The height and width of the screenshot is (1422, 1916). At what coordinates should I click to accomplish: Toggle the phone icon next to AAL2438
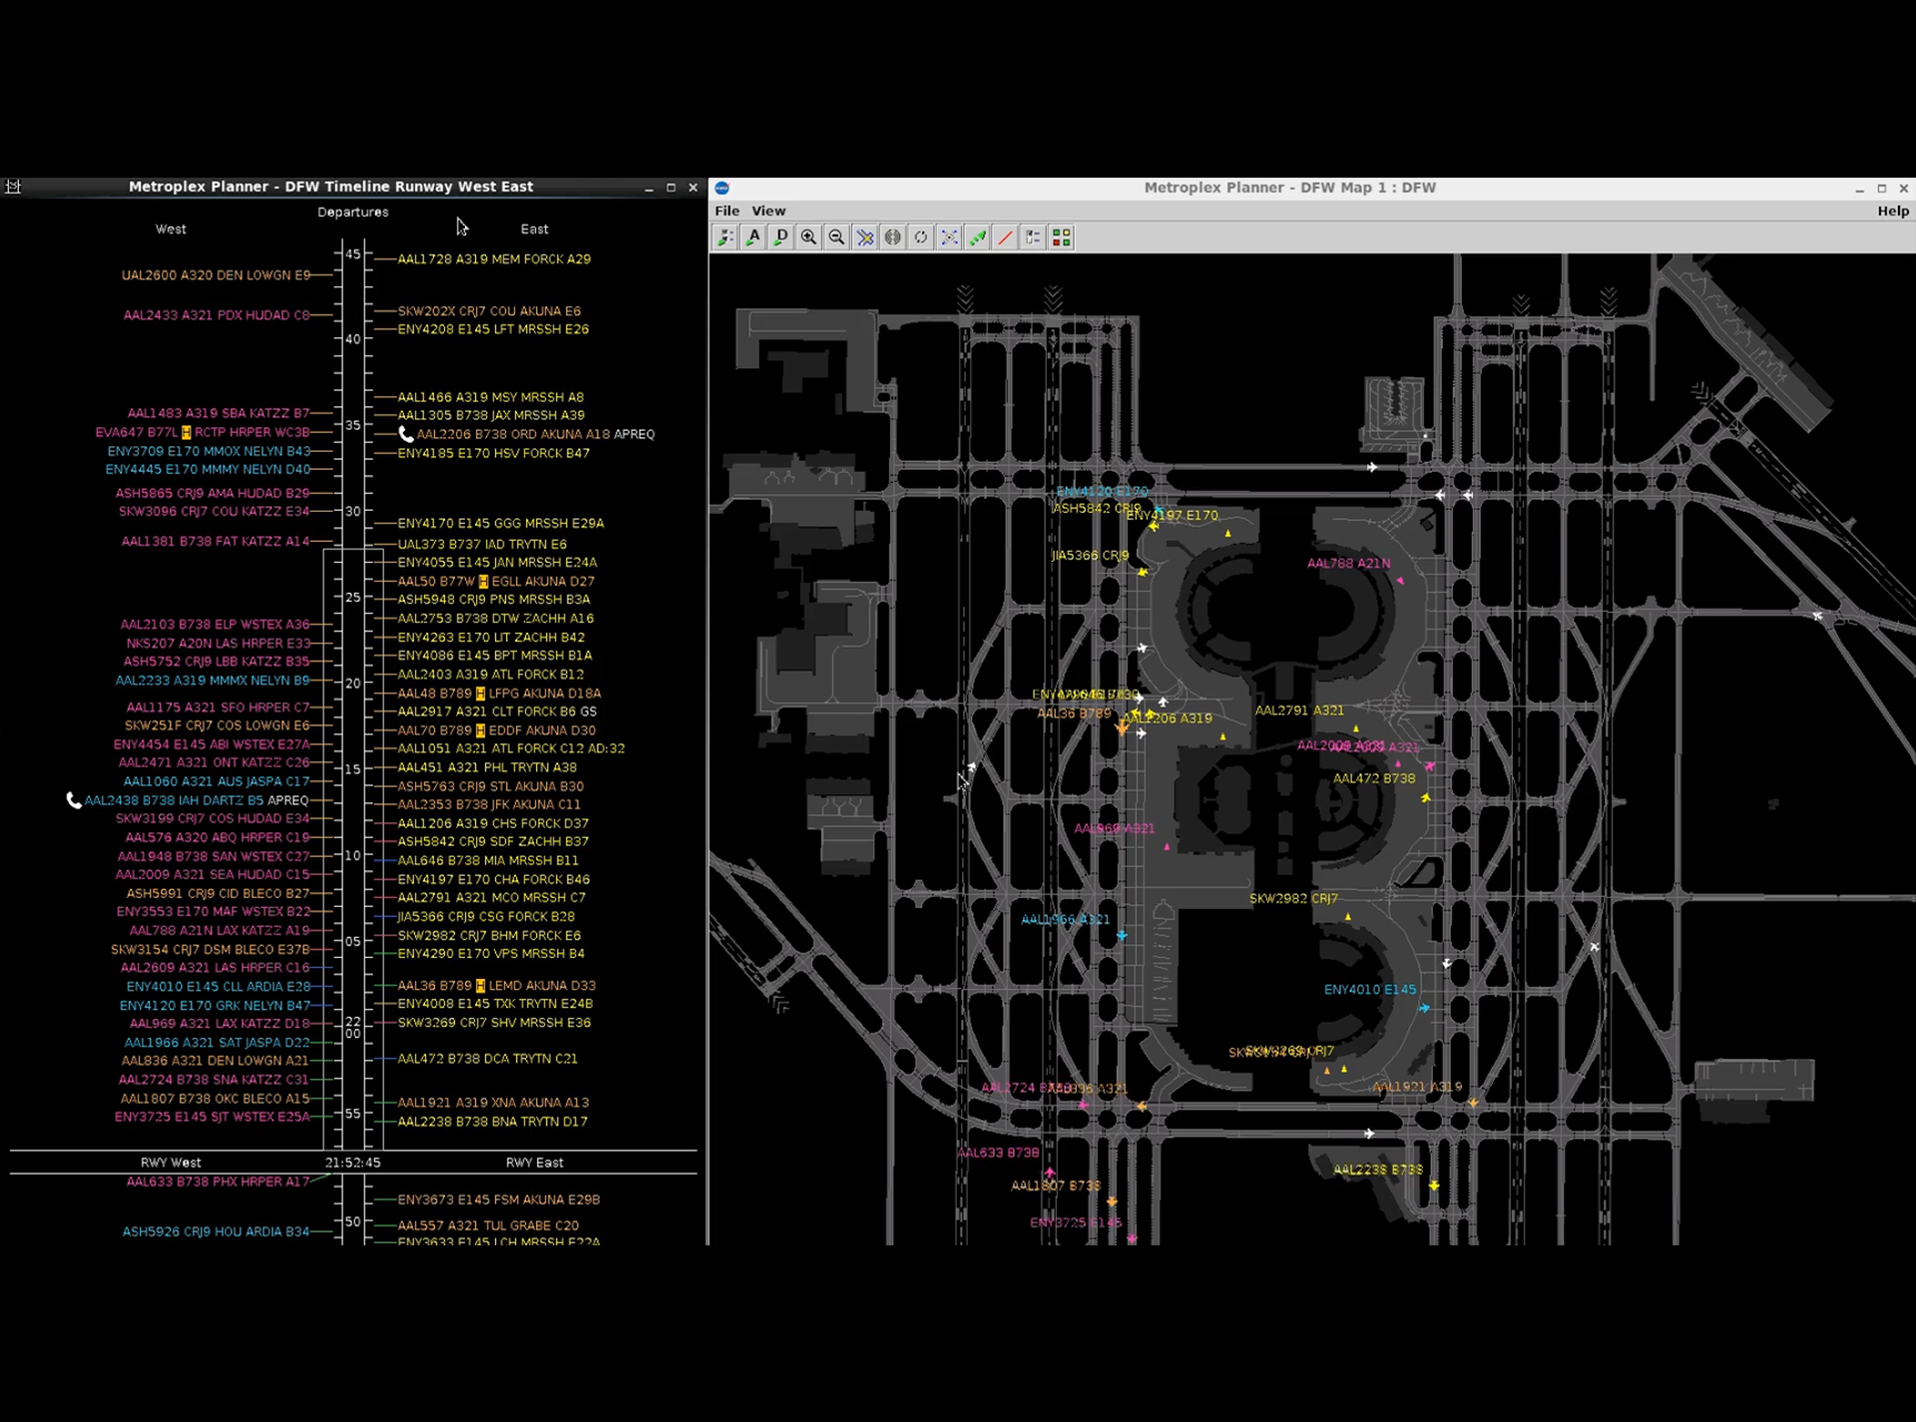coord(73,799)
